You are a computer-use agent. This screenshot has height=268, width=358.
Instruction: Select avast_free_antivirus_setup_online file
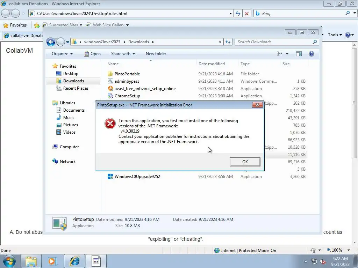point(145,88)
